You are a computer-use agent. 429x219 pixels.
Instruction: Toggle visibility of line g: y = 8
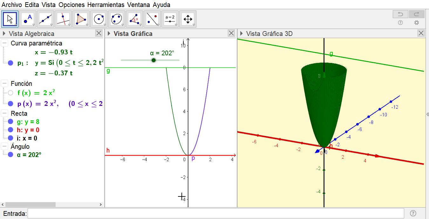coord(10,122)
